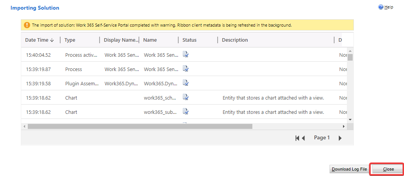Click horizontal scrollbar left arrow
Viewport: 404px width, 176px height.
(24, 127)
